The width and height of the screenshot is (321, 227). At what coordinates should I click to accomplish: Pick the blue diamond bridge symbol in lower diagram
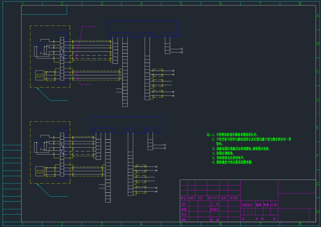[x=40, y=142]
